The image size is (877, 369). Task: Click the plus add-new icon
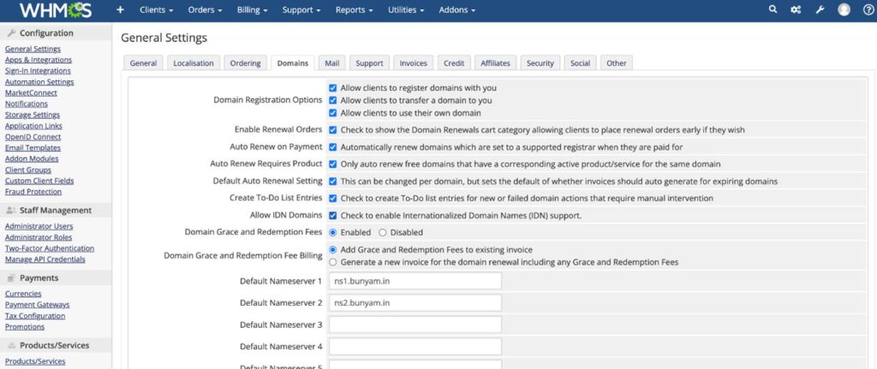(120, 10)
